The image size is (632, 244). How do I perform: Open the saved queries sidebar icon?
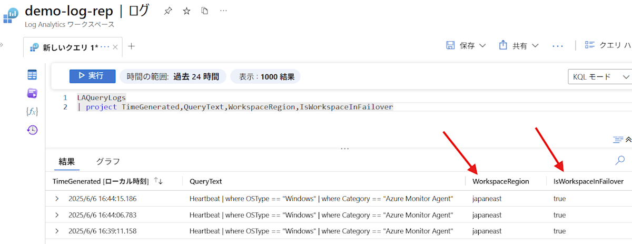click(x=32, y=93)
